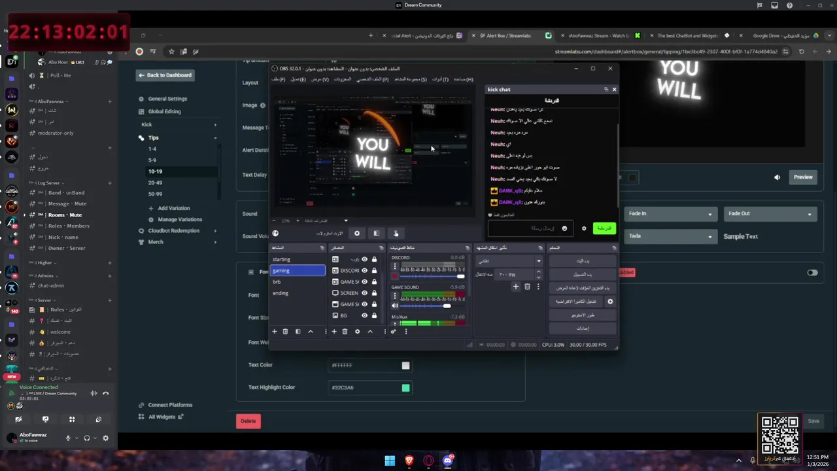This screenshot has height=471, width=837.
Task: Click Text Highlight Color green swatch
Action: click(405, 388)
